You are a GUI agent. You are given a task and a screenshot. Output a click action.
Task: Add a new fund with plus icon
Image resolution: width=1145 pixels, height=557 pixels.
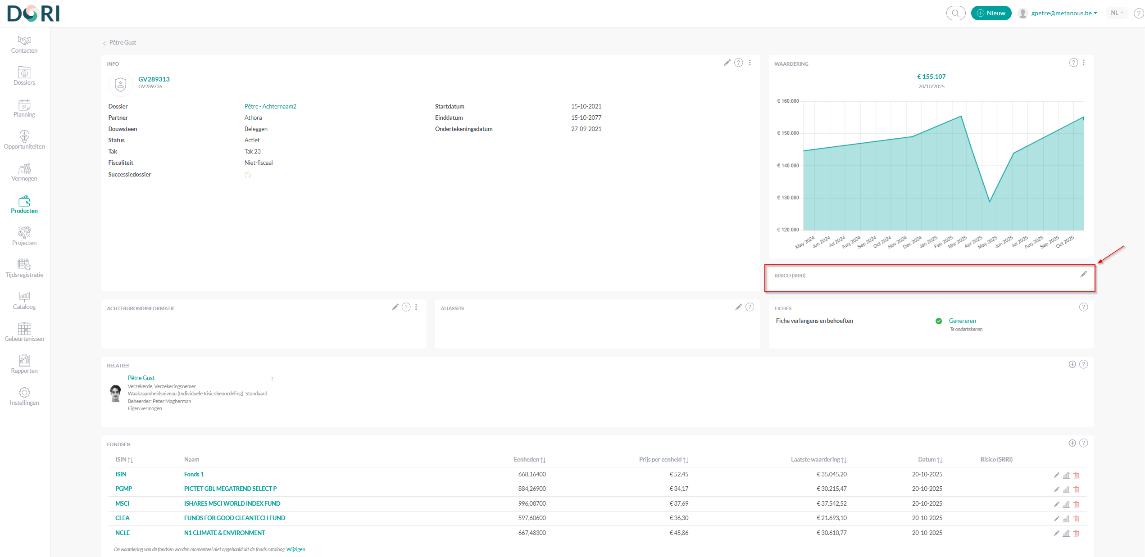point(1072,443)
